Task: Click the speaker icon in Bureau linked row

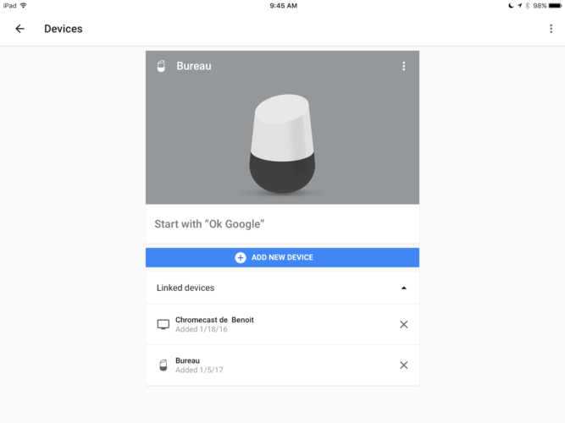Action: pyautogui.click(x=163, y=365)
